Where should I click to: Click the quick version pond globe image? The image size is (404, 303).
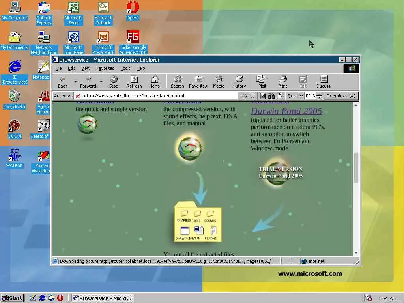pos(87,124)
